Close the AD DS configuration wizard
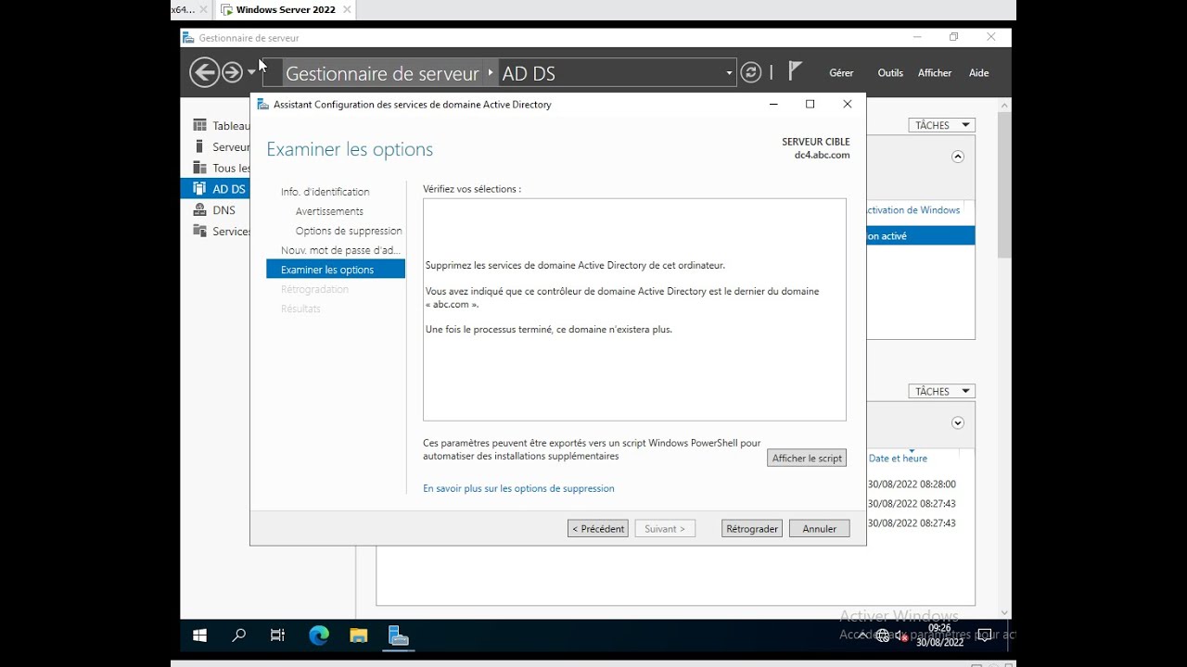 click(x=847, y=104)
